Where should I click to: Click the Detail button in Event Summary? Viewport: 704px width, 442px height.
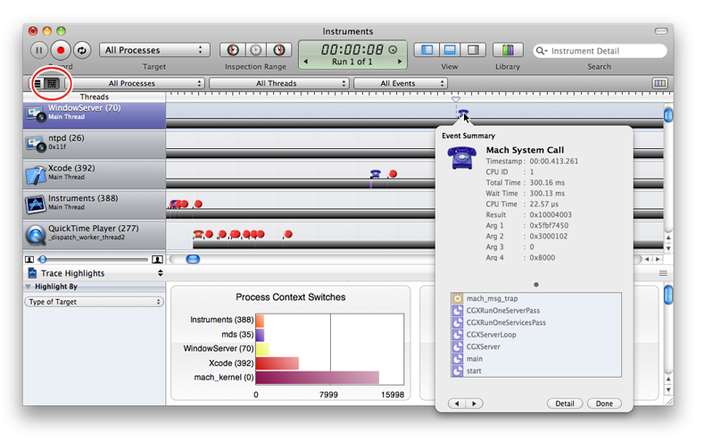point(564,404)
